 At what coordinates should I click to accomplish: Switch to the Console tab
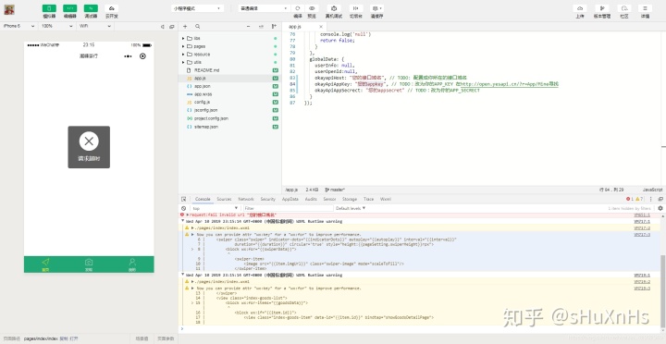pyautogui.click(x=203, y=199)
